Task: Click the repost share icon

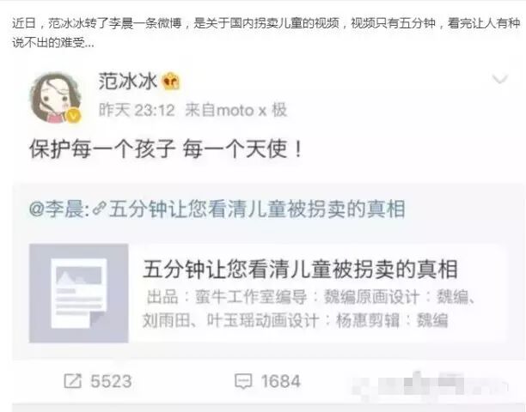Action: pyautogui.click(x=73, y=381)
